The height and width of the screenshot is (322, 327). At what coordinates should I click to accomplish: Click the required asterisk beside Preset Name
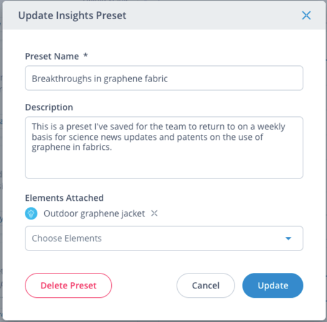86,55
